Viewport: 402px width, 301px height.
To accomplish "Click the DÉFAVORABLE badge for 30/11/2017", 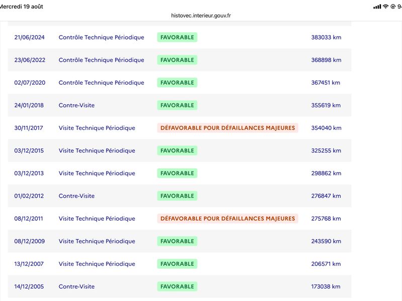I will 228,128.
